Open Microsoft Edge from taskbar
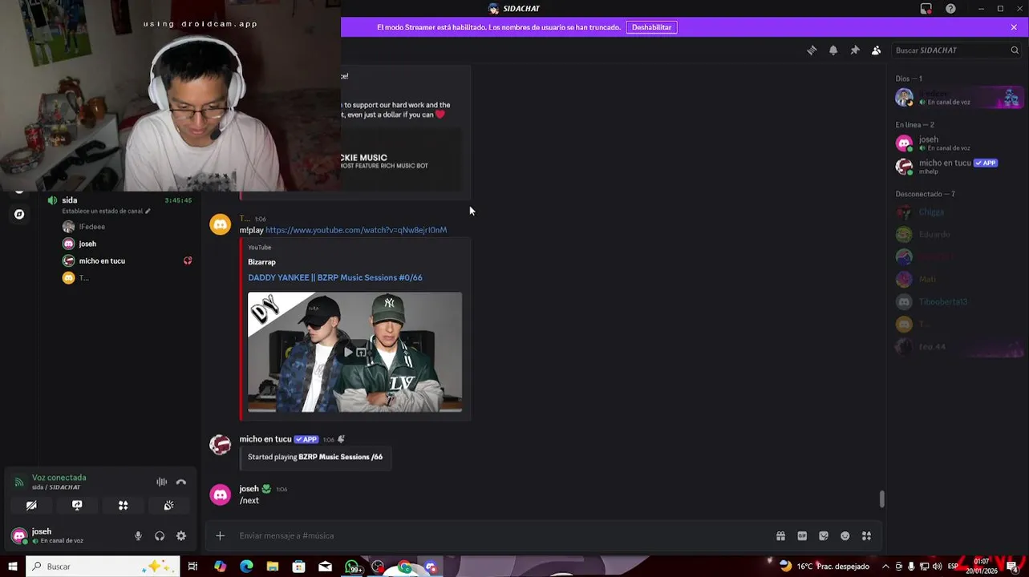This screenshot has width=1029, height=577. click(246, 567)
